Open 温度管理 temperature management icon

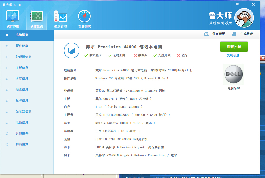point(60,17)
